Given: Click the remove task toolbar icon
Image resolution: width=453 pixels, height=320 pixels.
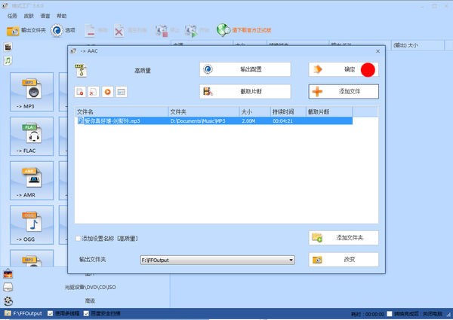Looking at the screenshot, I should (x=90, y=30).
